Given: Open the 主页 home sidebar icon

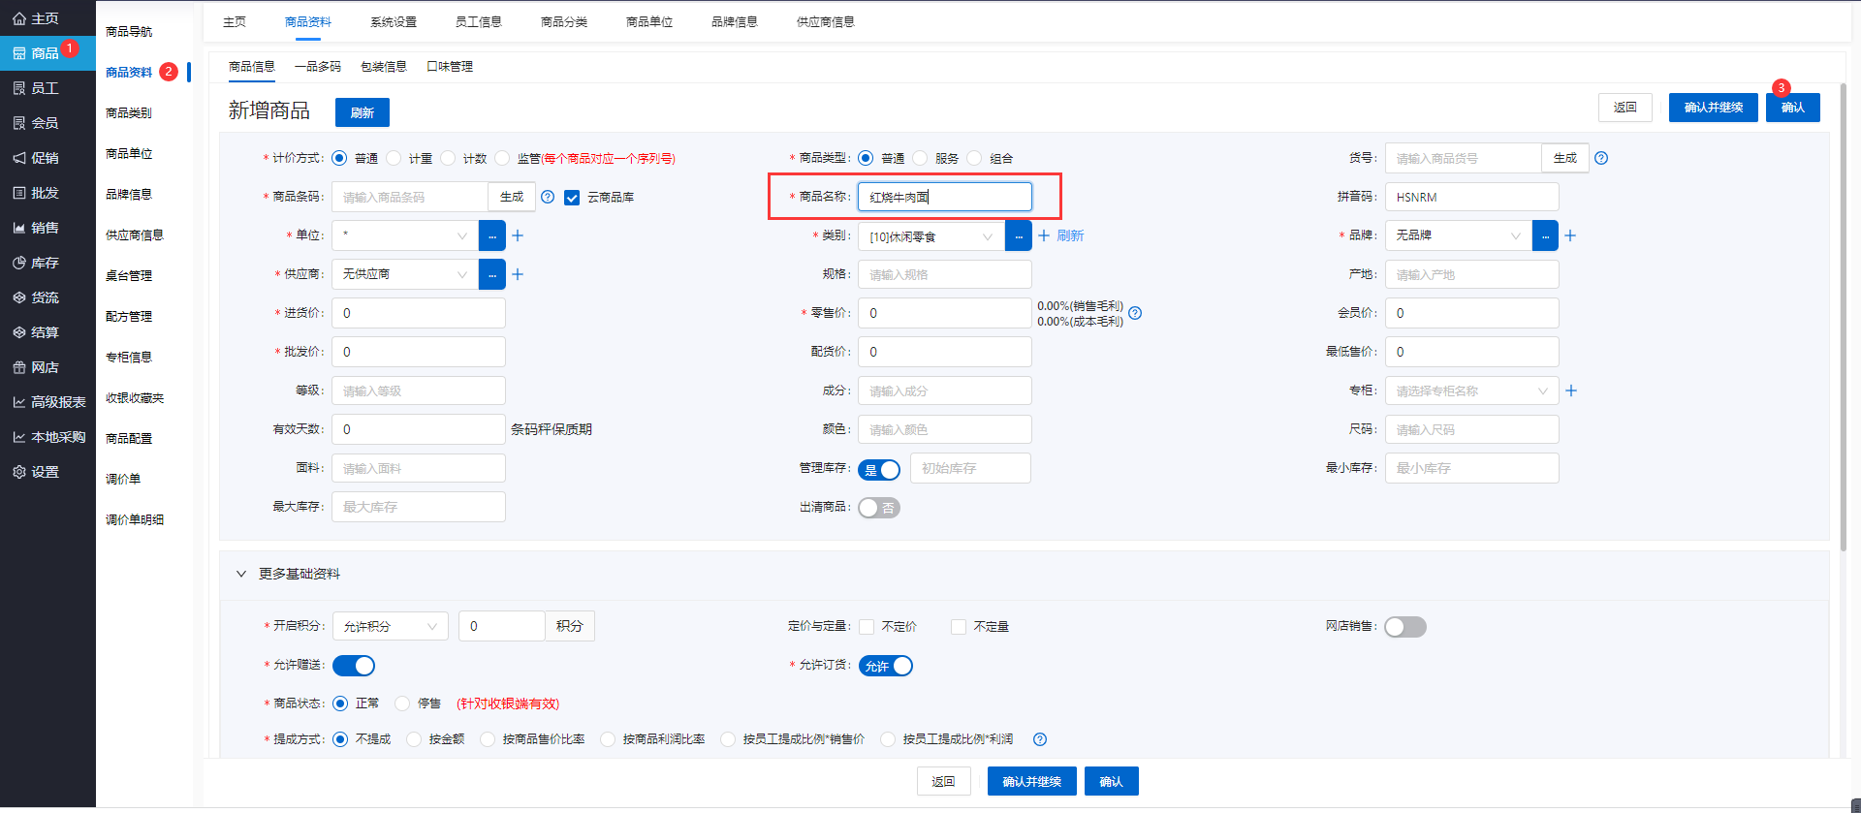Looking at the screenshot, I should [x=19, y=18].
